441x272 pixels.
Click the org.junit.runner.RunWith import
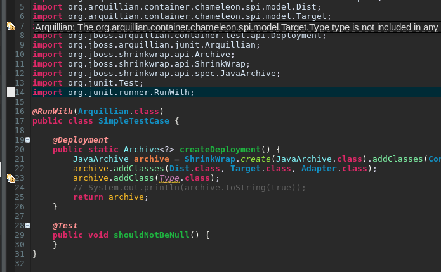(x=114, y=93)
